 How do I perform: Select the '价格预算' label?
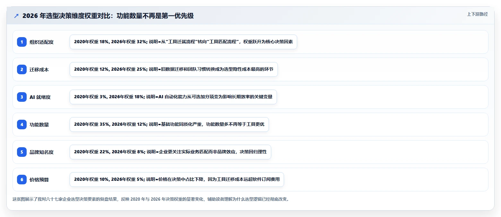(39, 180)
